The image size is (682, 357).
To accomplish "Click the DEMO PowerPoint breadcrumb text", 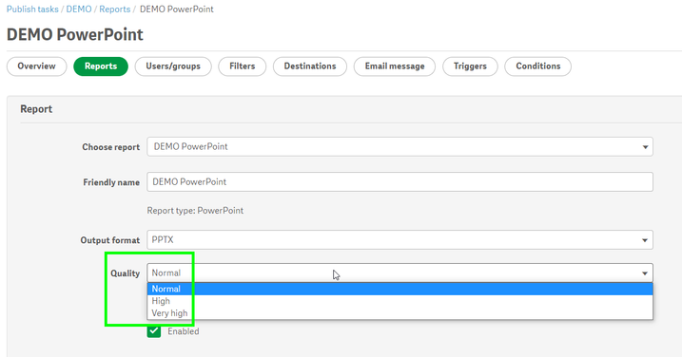I will click(x=177, y=9).
